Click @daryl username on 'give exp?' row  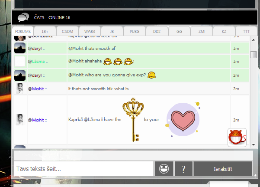click(35, 75)
